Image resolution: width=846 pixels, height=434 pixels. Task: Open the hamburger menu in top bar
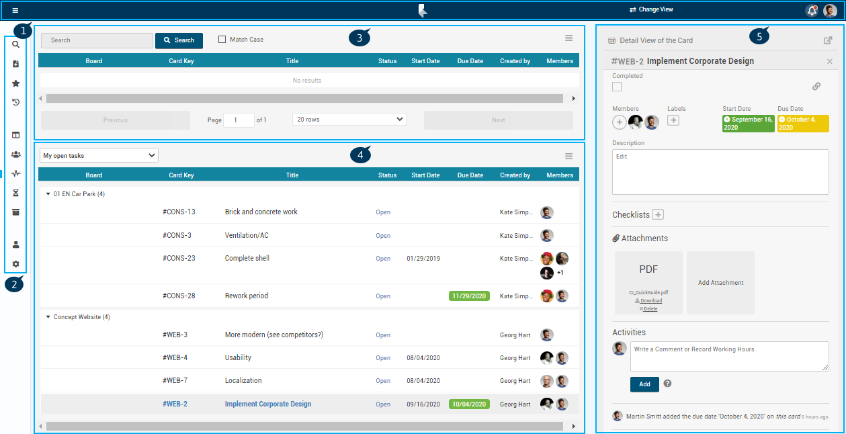click(x=15, y=11)
